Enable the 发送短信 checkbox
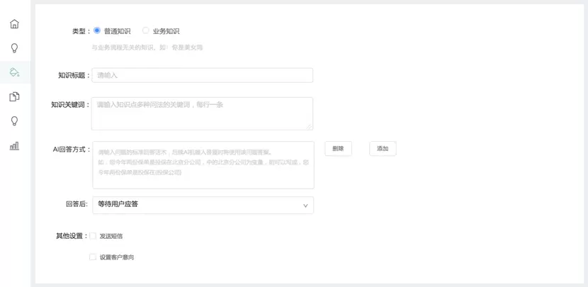This screenshot has height=287, width=588. click(93, 236)
